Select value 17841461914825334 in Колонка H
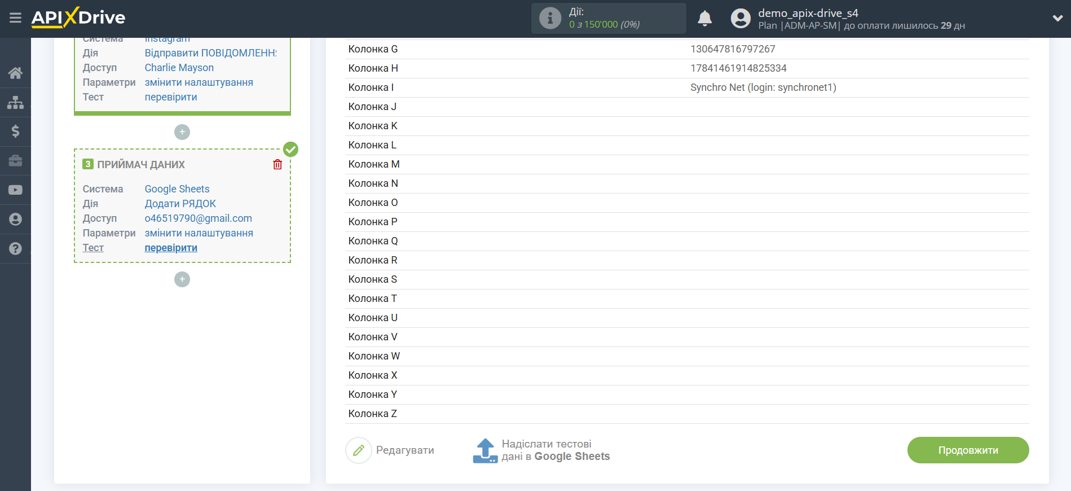 click(738, 68)
